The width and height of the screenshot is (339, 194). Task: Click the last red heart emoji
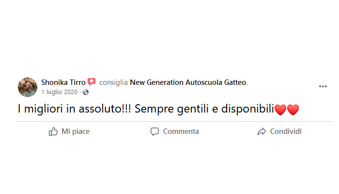click(x=293, y=110)
